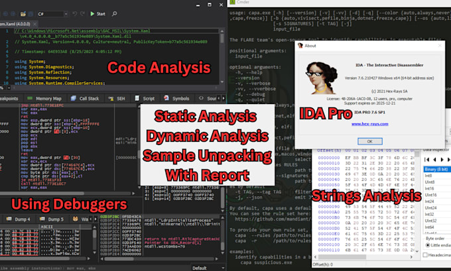Select UInt16 row in Data inspector
Image resolution: width=451 pixels, height=271 pixels.
click(x=437, y=195)
